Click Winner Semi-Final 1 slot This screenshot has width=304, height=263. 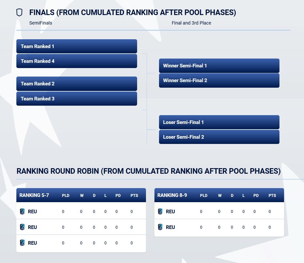pos(219,66)
